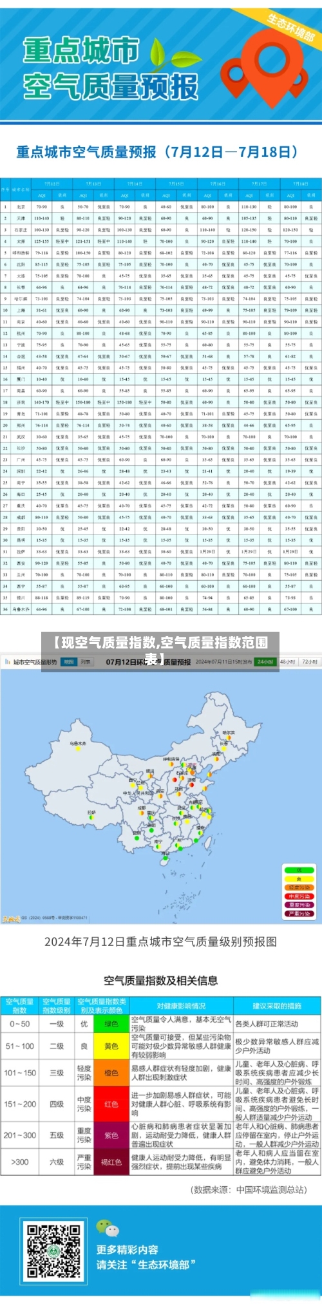Select the 24小时 forecast tab
This screenshot has width=322, height=1304.
click(x=265, y=662)
